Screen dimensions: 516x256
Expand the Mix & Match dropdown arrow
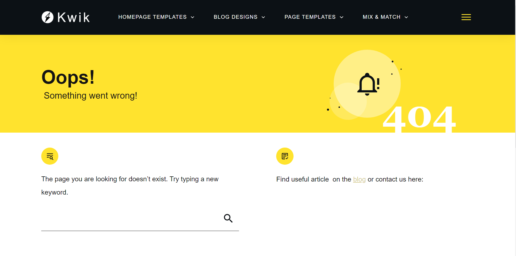[x=406, y=17]
